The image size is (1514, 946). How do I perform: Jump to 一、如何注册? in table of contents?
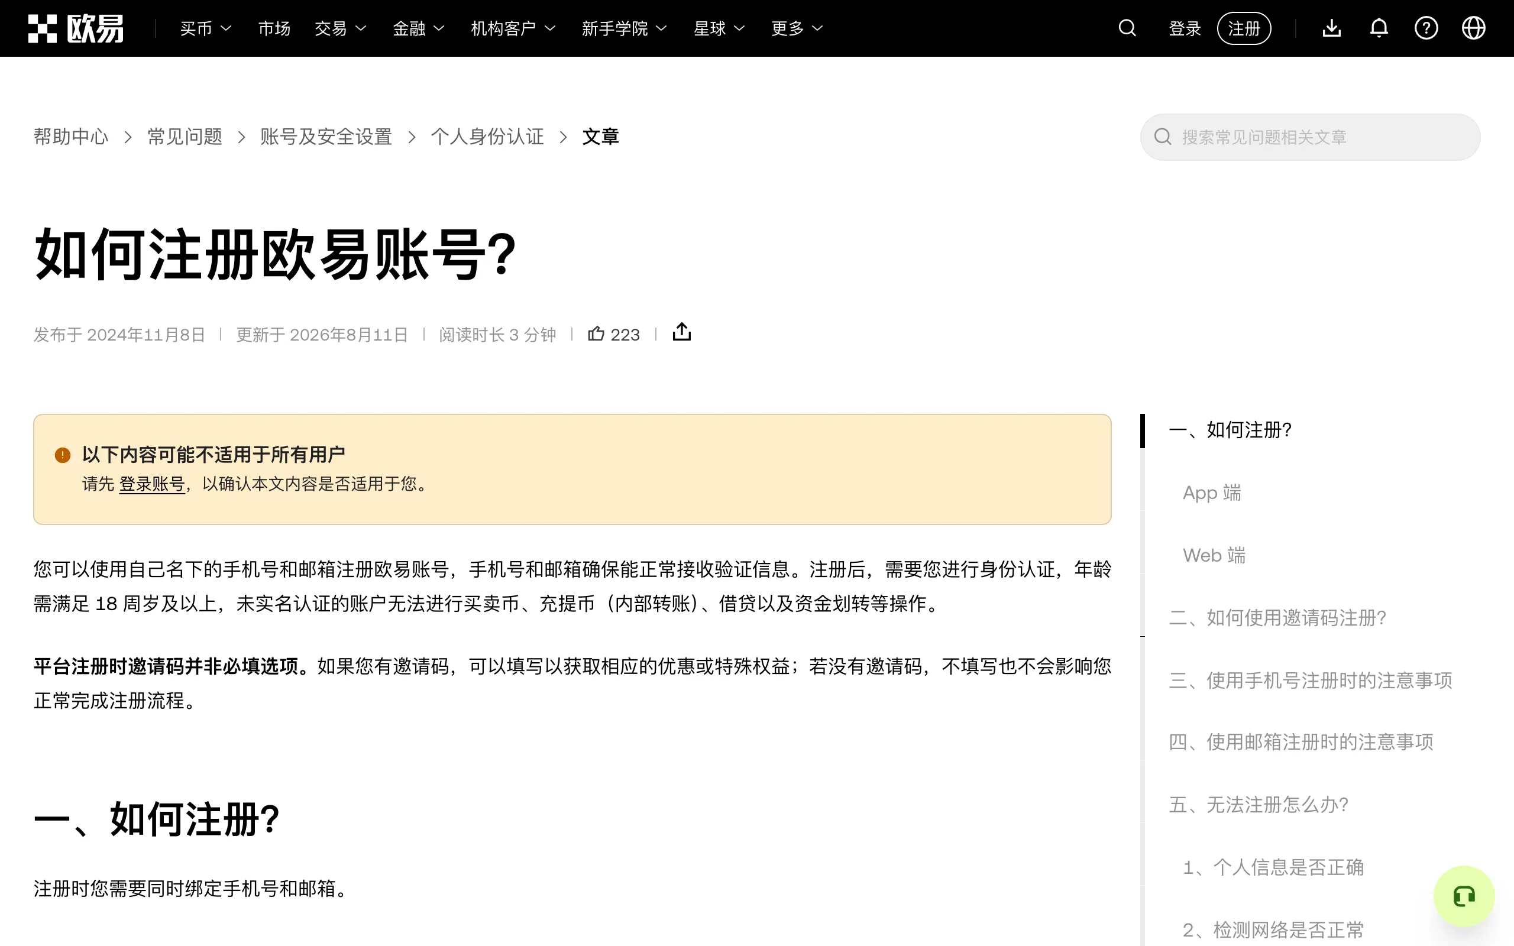1230,430
